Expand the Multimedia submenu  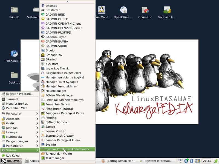tap(20, 137)
